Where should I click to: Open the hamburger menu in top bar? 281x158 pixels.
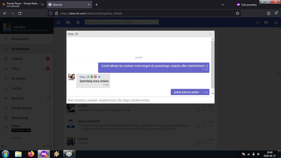point(59,23)
